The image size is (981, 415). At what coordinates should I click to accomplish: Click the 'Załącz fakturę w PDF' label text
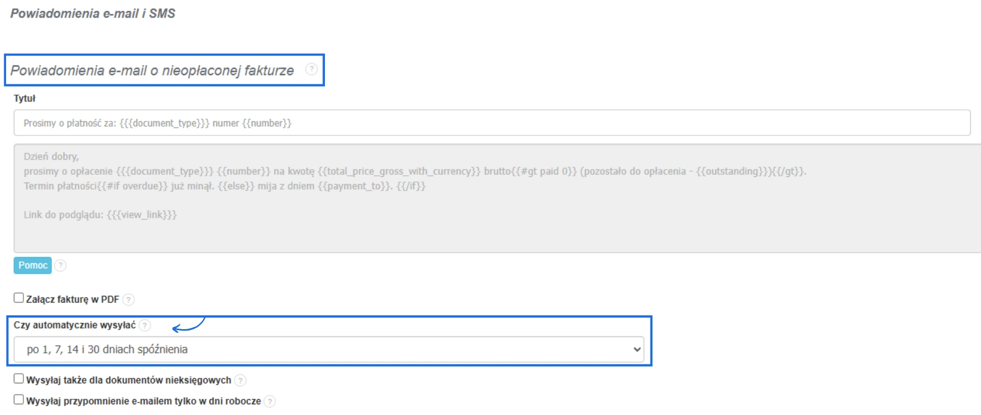(73, 299)
